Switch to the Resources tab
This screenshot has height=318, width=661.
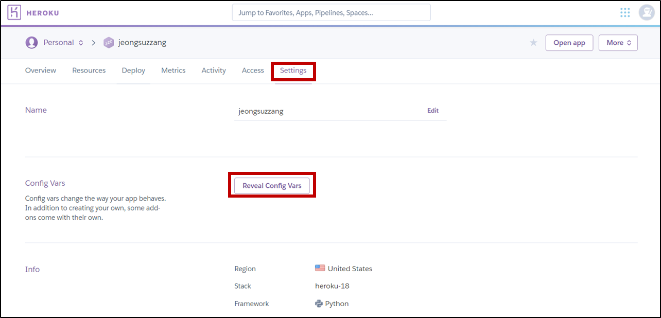89,70
